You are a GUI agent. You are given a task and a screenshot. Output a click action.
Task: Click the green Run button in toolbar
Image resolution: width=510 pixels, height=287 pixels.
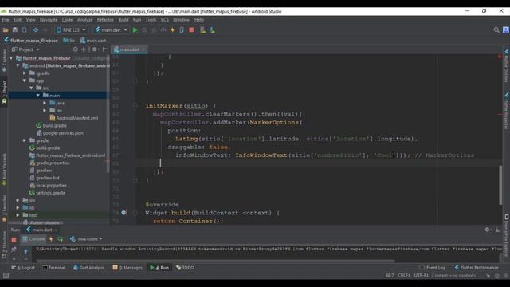coord(135,30)
